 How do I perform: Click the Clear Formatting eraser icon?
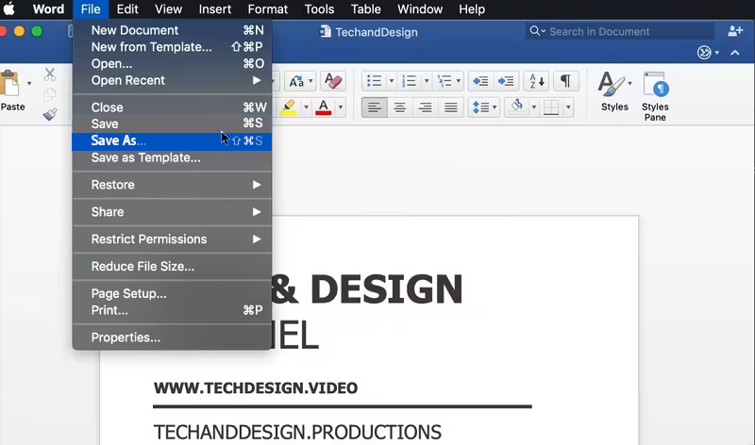[x=332, y=81]
